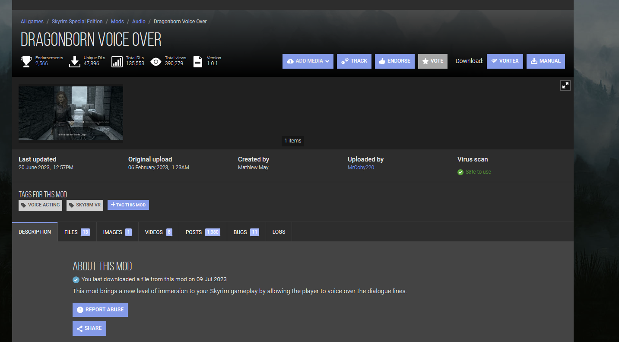Click the Total views eye icon
This screenshot has height=342, width=619.
point(156,62)
